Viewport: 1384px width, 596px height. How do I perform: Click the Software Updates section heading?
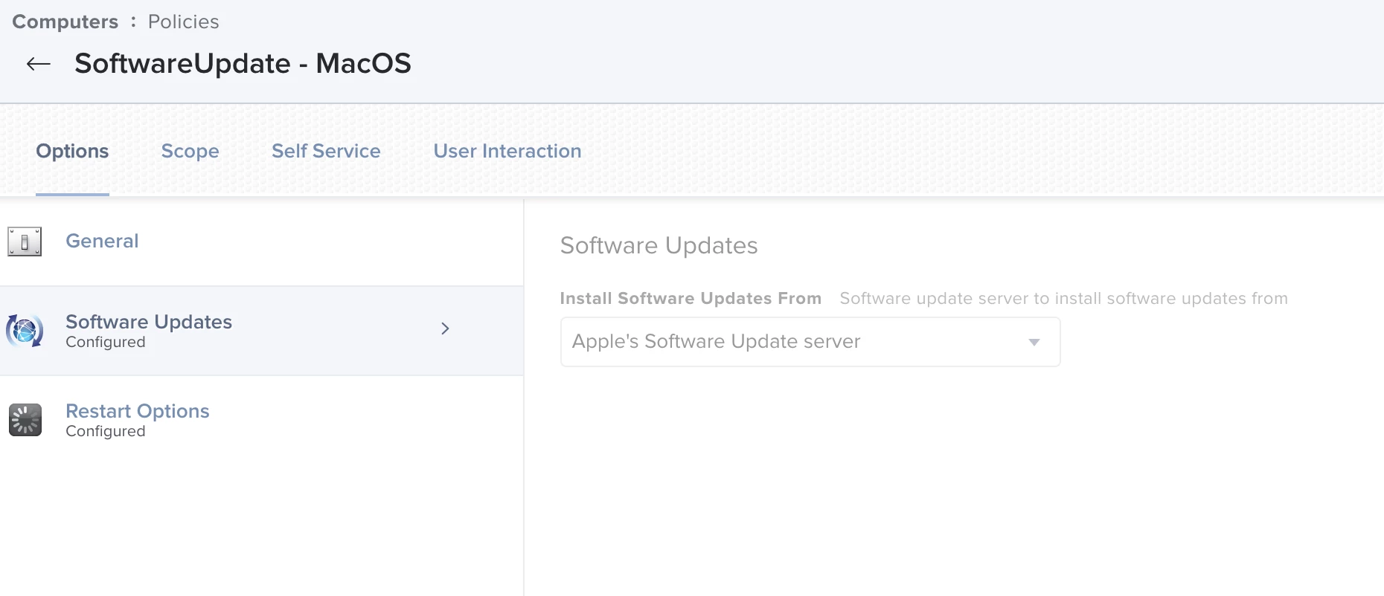click(x=659, y=245)
